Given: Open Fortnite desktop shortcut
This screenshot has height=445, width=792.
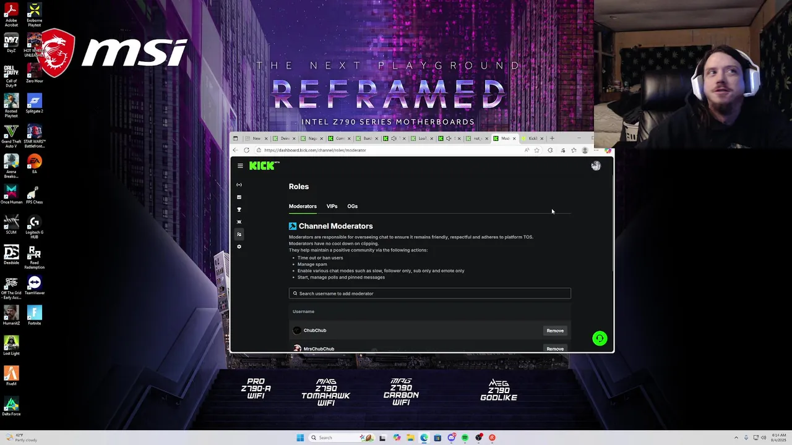Looking at the screenshot, I should [34, 315].
